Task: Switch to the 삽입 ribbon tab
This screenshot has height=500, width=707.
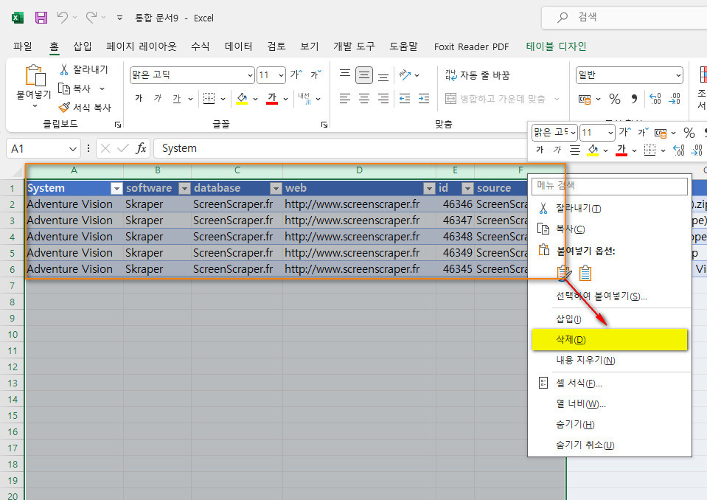Action: (83, 46)
